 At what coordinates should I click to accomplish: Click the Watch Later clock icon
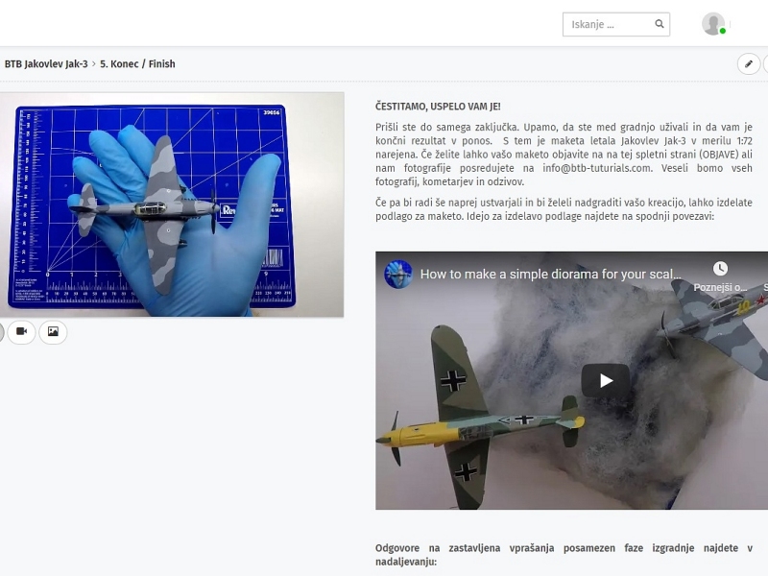point(720,269)
